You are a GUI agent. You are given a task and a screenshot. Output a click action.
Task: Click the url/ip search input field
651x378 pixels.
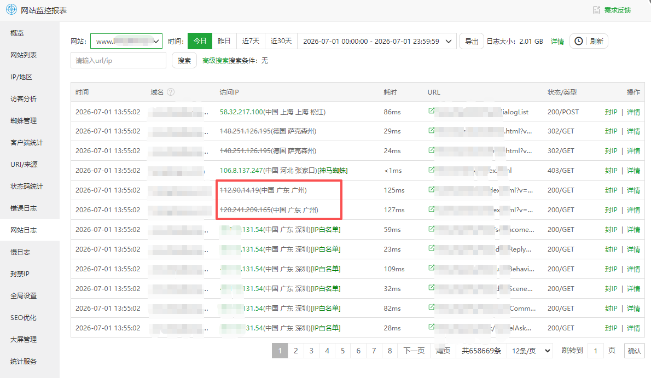point(118,61)
